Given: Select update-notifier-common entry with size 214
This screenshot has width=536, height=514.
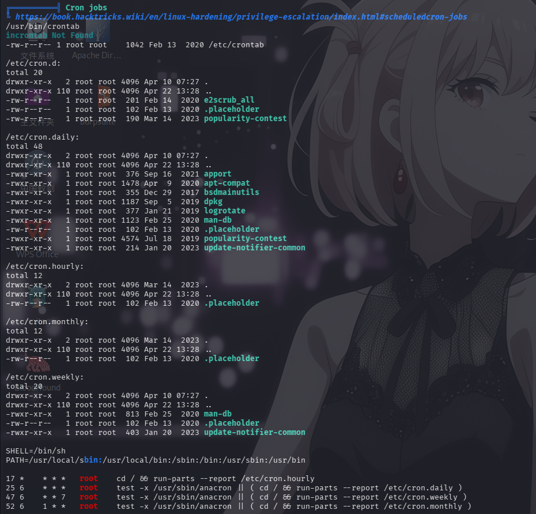Looking at the screenshot, I should tap(254, 247).
